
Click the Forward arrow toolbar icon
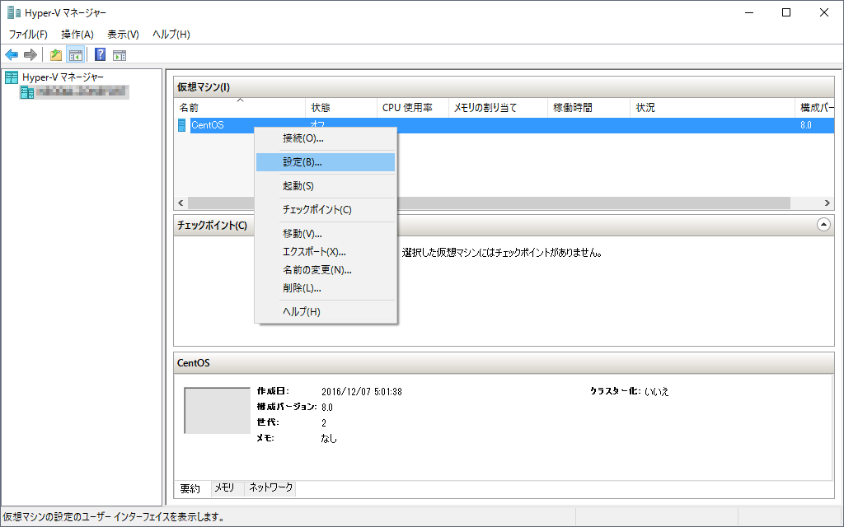(30, 55)
